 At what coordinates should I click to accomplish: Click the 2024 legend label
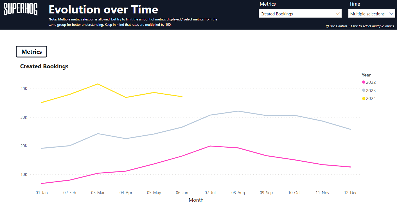[371, 99]
